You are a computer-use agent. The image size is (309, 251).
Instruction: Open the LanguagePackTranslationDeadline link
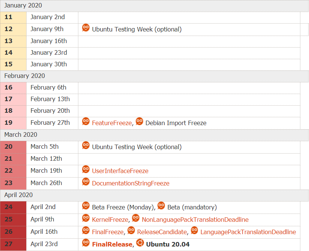pos(247,232)
